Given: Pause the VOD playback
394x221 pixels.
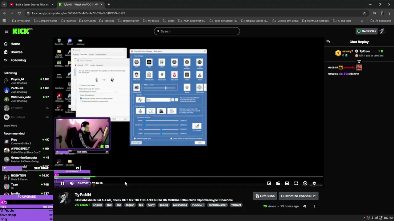Looking at the screenshot, I should click(x=62, y=183).
